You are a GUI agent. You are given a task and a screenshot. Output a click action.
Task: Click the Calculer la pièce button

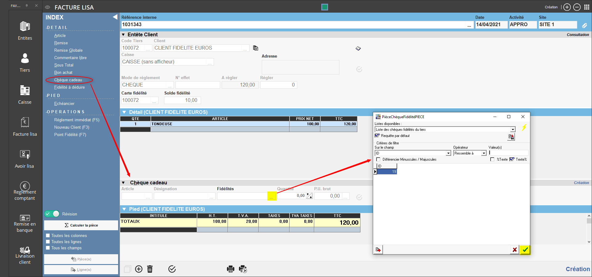coord(81,225)
